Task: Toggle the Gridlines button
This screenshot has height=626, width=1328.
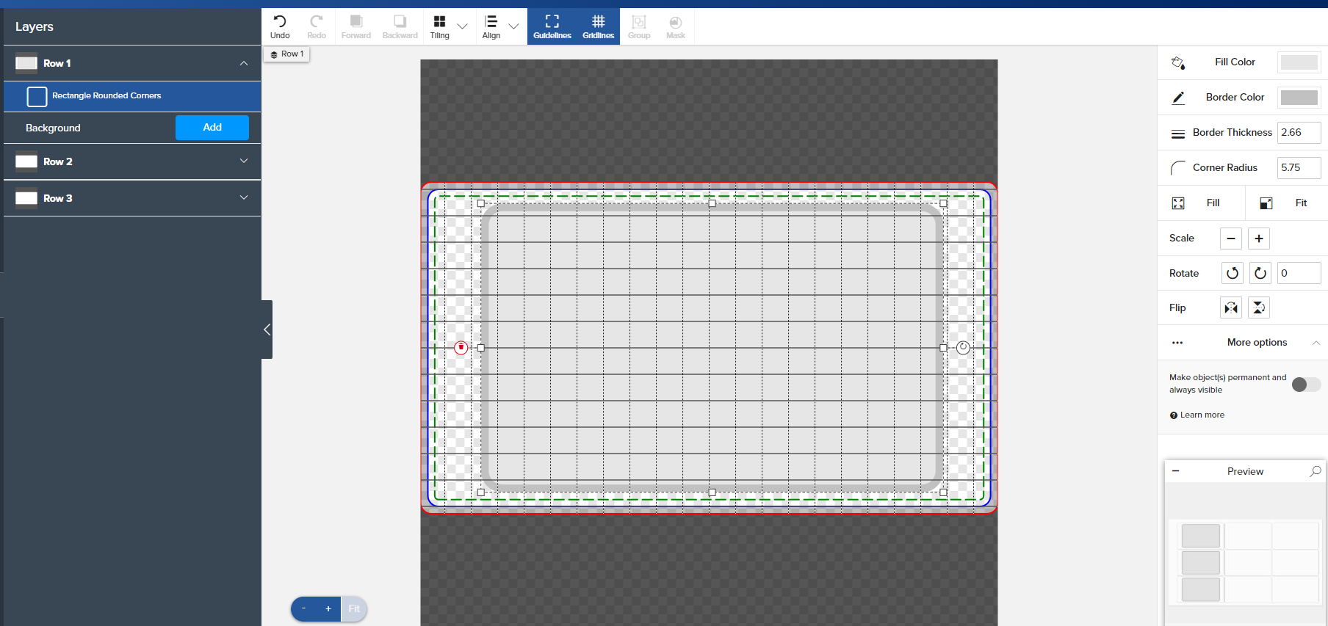Action: point(599,26)
